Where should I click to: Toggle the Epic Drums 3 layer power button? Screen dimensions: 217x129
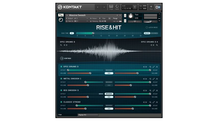pyautogui.click(x=61, y=67)
